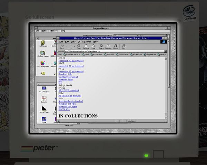Open Search from the browser toolbar

(101, 47)
